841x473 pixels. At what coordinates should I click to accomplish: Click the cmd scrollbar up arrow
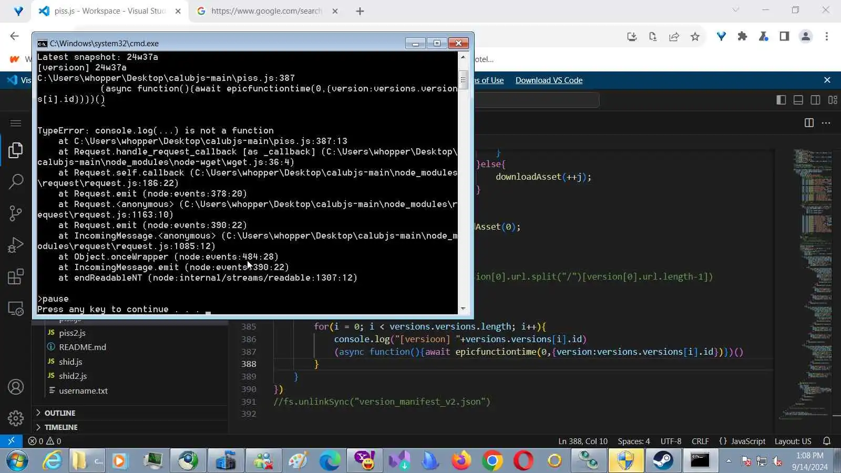463,56
